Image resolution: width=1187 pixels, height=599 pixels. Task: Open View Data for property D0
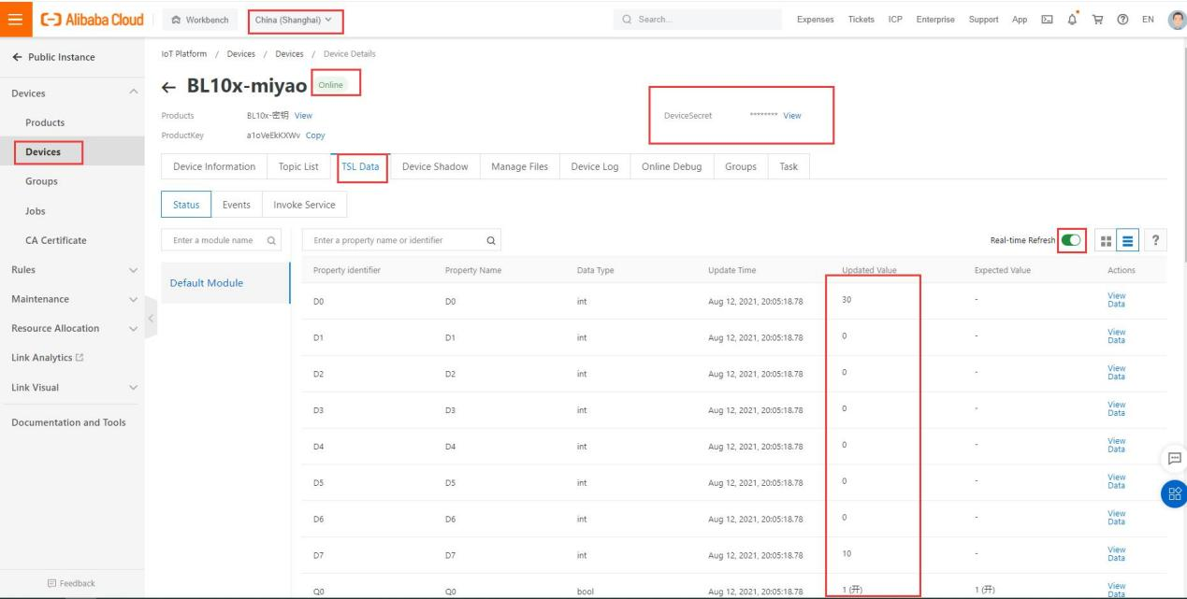pyautogui.click(x=1116, y=300)
